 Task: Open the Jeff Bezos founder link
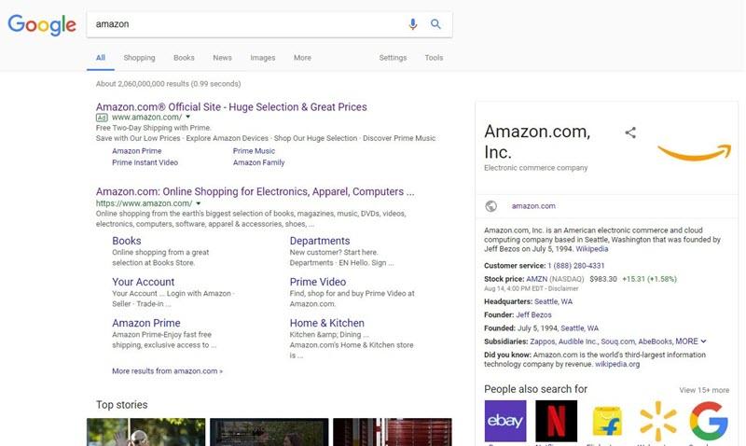point(533,315)
